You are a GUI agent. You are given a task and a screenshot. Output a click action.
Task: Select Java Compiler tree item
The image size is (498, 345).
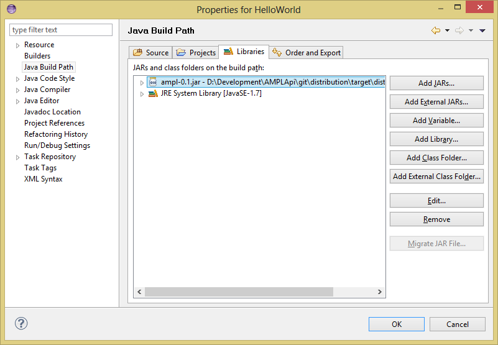(x=47, y=90)
